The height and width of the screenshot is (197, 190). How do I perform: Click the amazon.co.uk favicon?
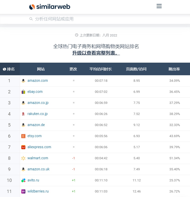pos(23,169)
